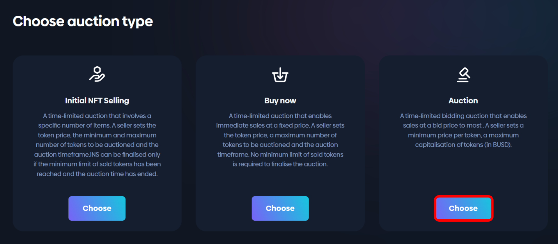Click line "is required to finalise the auction."
This screenshot has height=244, width=558.
pyautogui.click(x=280, y=164)
